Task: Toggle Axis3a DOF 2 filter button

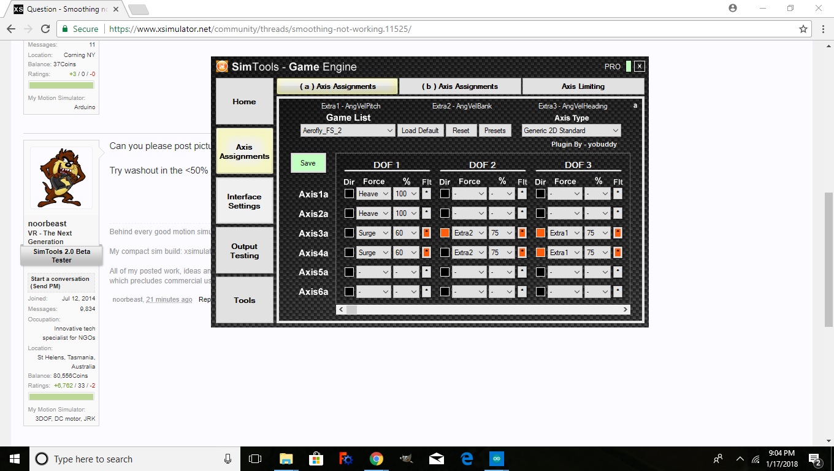Action: pos(522,233)
